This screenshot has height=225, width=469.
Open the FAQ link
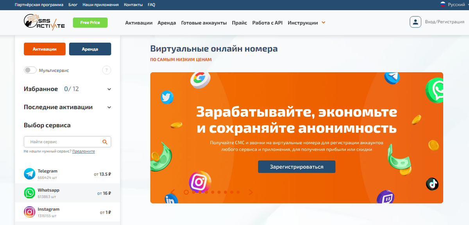152,5
